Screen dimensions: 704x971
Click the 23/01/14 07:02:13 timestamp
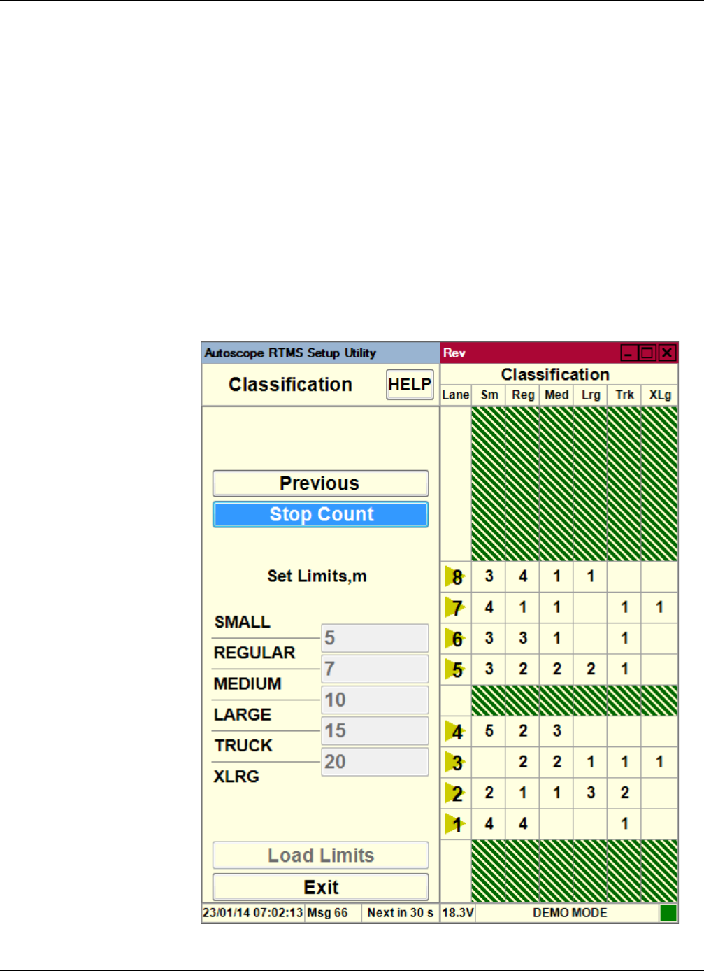[x=253, y=913]
